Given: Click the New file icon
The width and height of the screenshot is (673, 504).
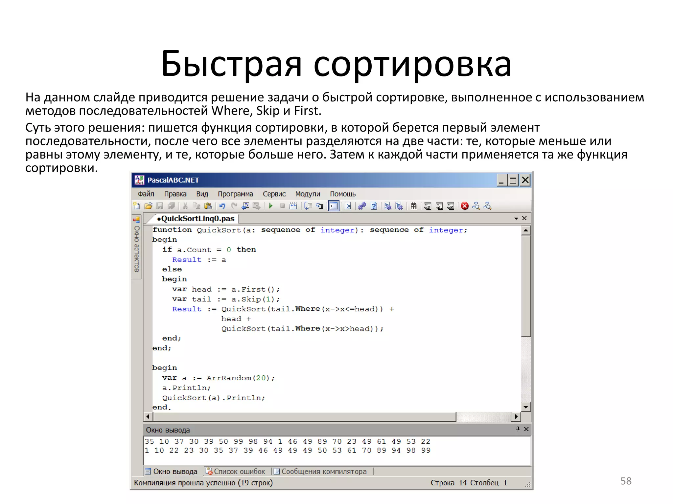Looking at the screenshot, I should 137,206.
